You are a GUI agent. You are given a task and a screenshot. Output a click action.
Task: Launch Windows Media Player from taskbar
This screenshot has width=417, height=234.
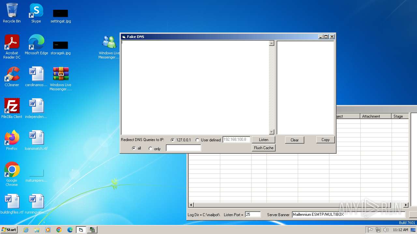point(48,230)
